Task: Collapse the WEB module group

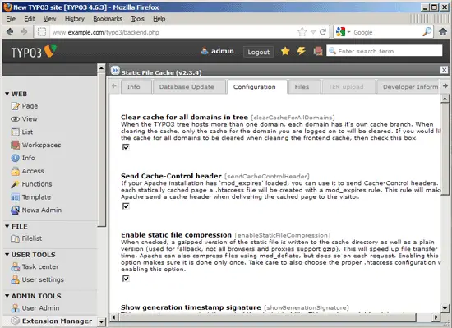Action: (7, 94)
